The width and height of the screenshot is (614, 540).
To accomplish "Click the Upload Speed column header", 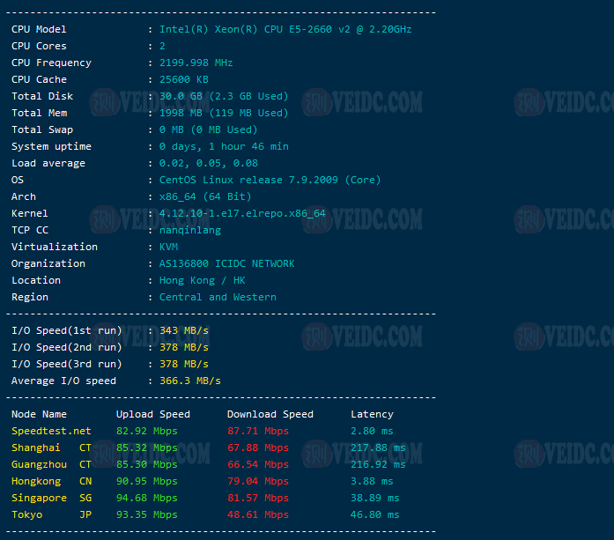I will click(x=152, y=414).
